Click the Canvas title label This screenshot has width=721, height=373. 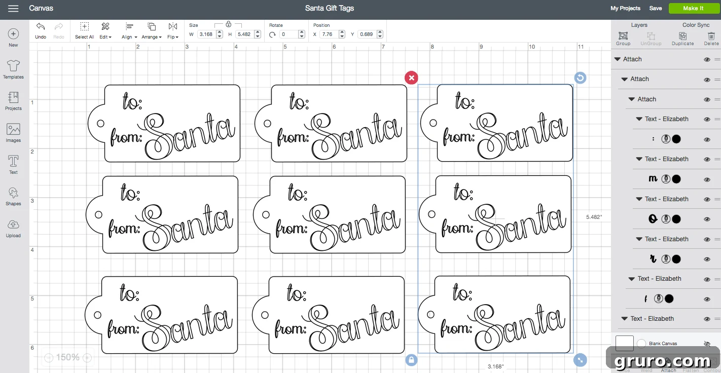[x=41, y=8]
